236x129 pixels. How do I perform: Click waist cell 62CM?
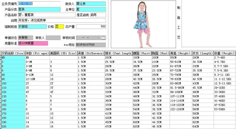pos(142,127)
